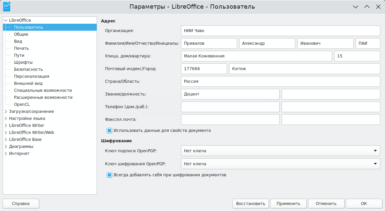Open the Безопасность settings page

28,69
